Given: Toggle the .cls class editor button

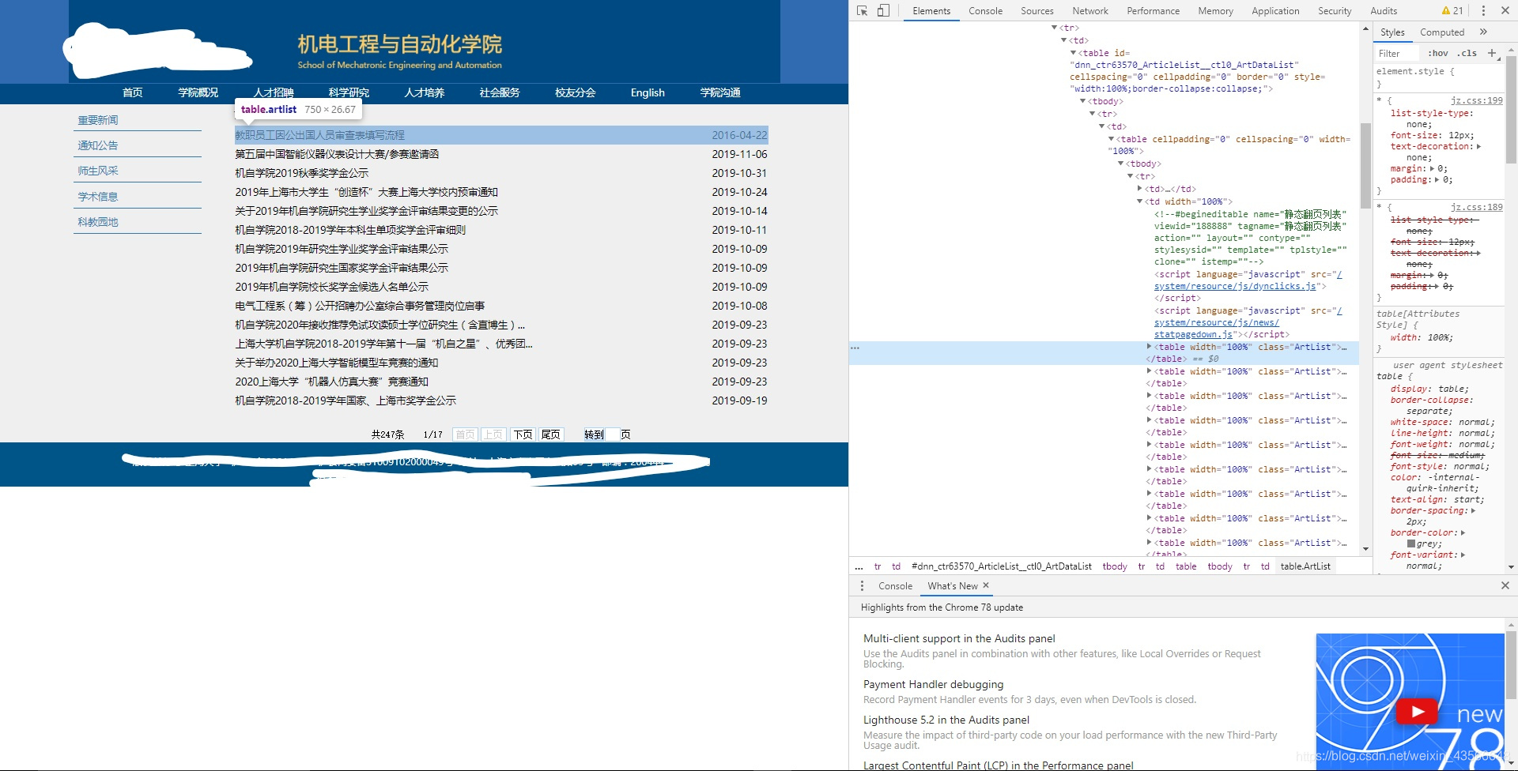Looking at the screenshot, I should [x=1468, y=53].
